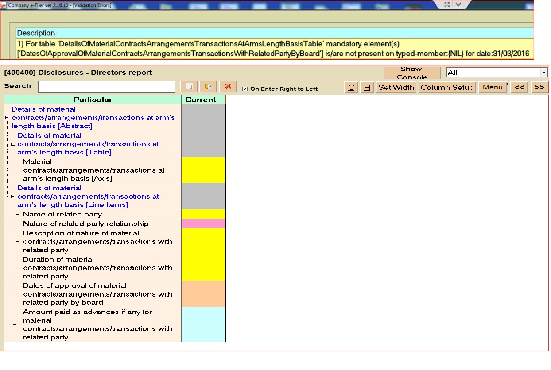Click the copy icon beside the search box

pyautogui.click(x=188, y=87)
